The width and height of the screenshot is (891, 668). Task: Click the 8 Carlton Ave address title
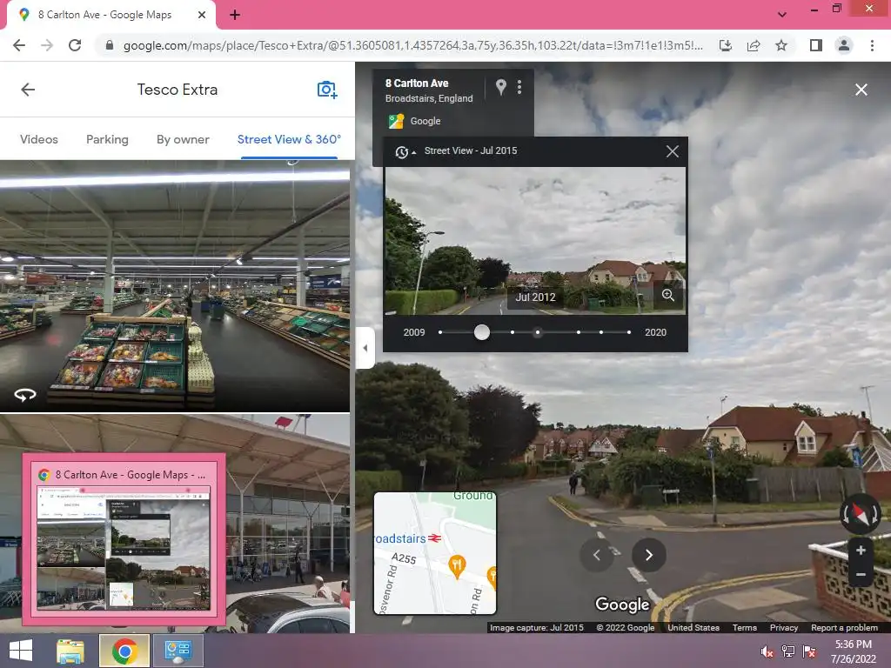click(x=417, y=83)
